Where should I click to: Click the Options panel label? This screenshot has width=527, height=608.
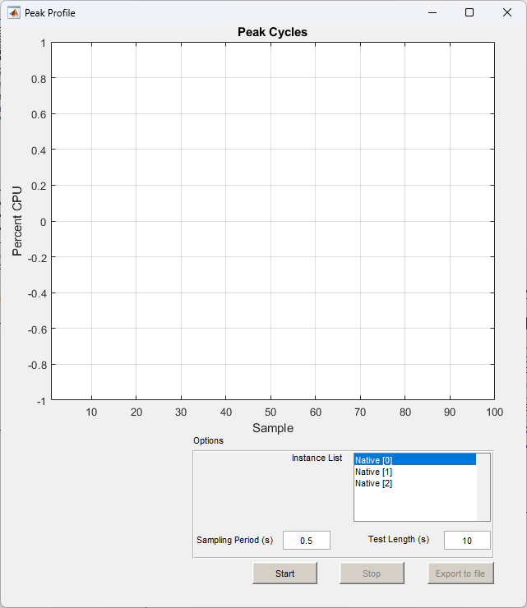(x=208, y=440)
